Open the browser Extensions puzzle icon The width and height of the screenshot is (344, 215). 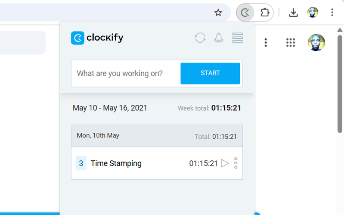coord(265,12)
